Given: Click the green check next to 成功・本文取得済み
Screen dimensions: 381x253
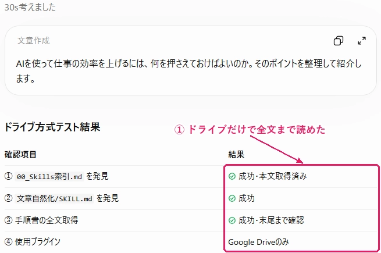Looking at the screenshot, I should coord(232,176).
